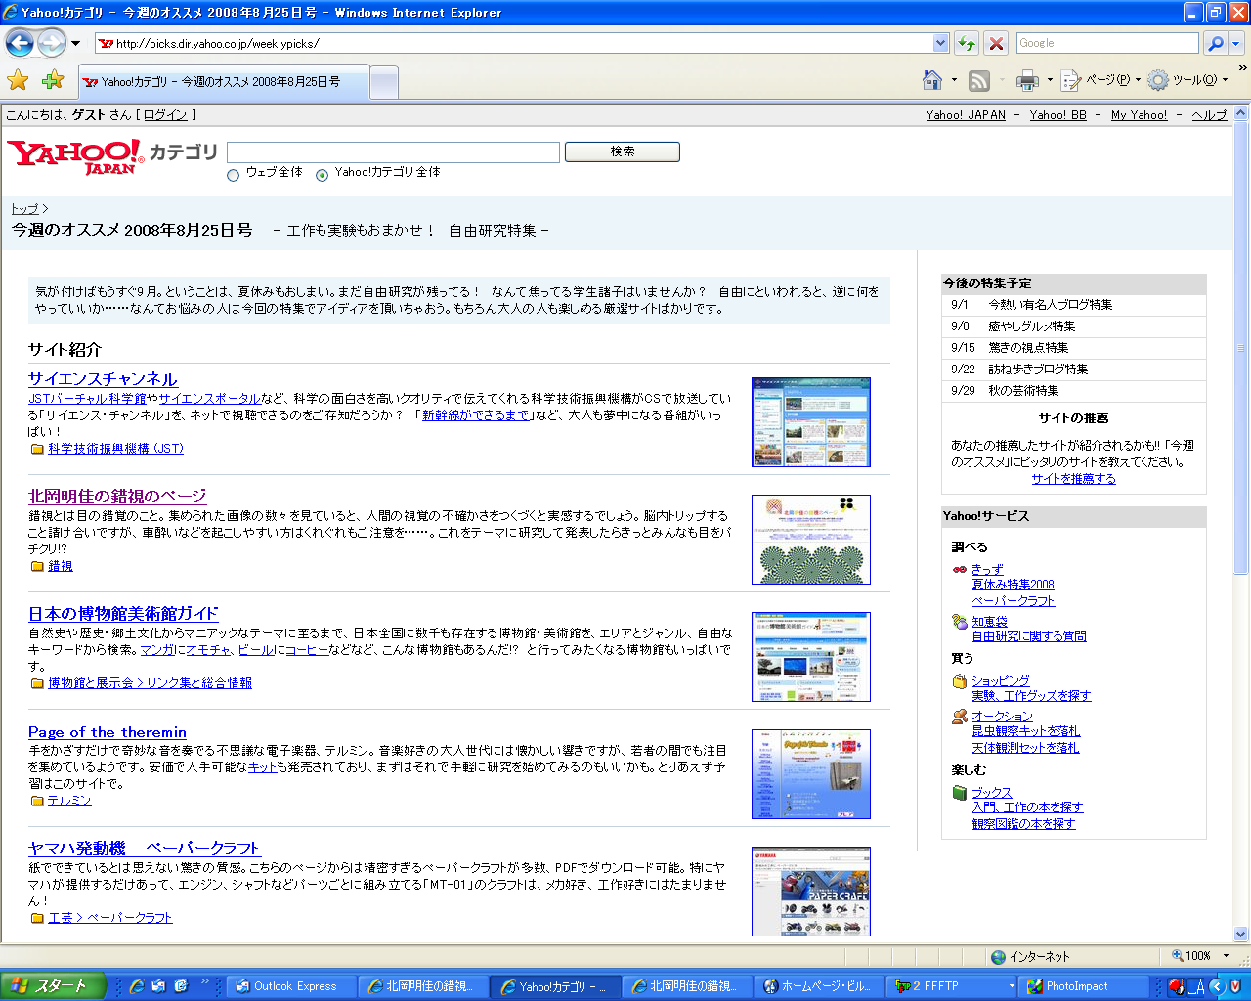Click the page vertical scrollbar thumb
The height and width of the screenshot is (1001, 1251).
(x=1241, y=347)
